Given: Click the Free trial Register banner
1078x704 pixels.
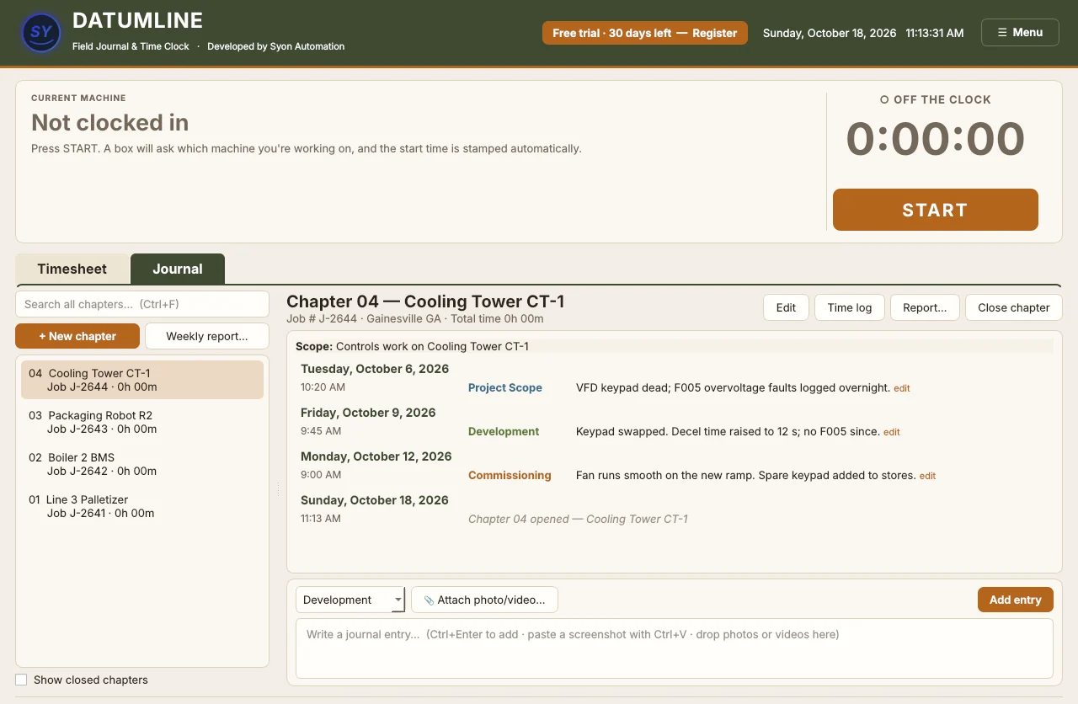Looking at the screenshot, I should [645, 33].
